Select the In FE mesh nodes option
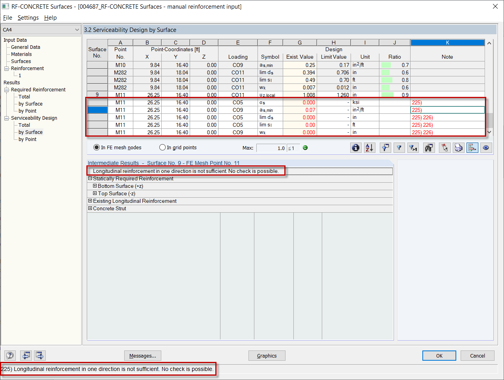 (x=97, y=148)
